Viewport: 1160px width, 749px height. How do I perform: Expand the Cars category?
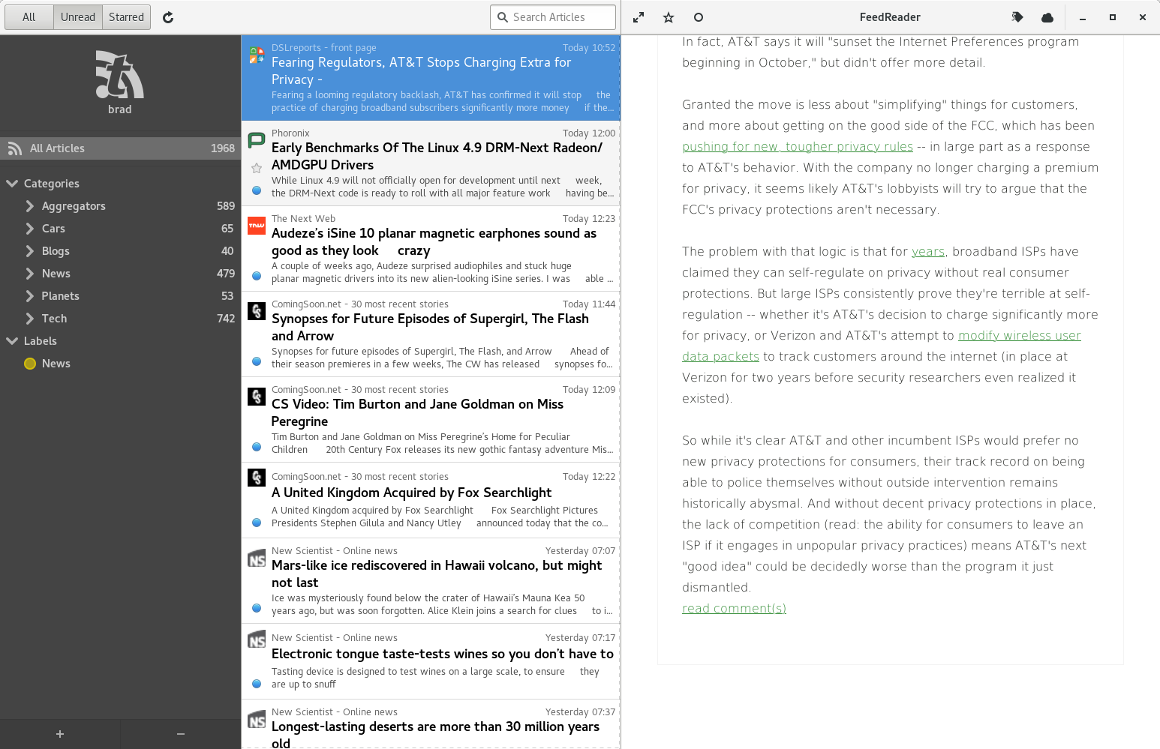(x=30, y=229)
